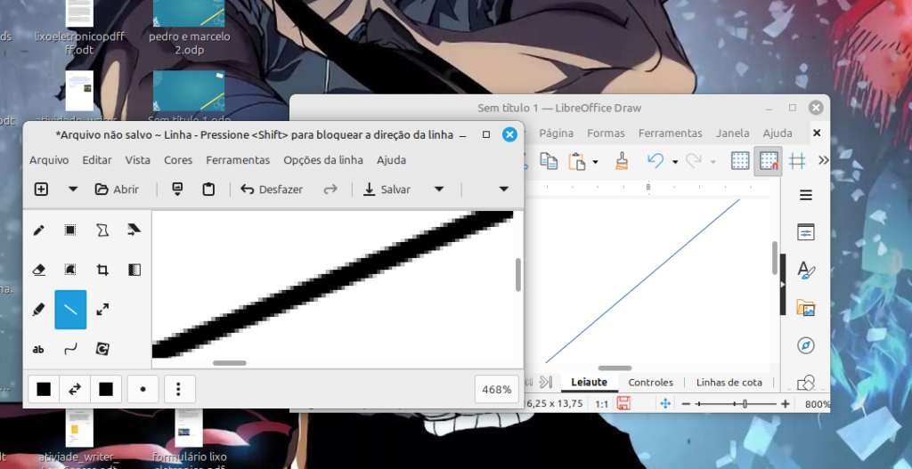Toggle helplines while moving button

797,161
